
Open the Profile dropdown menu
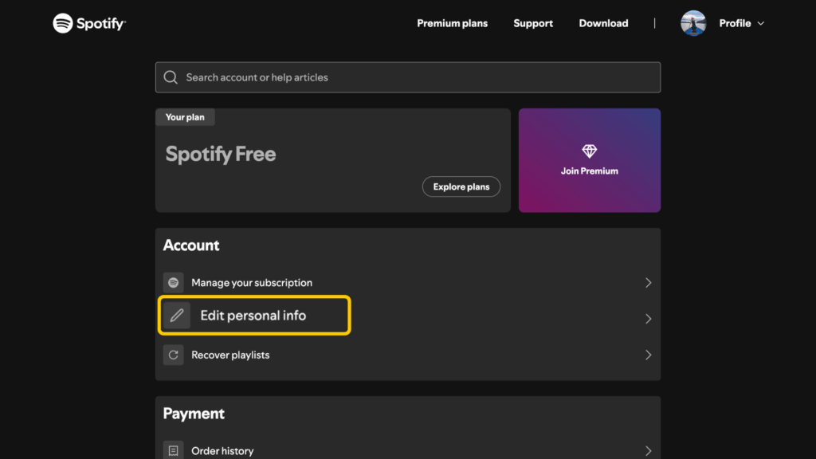742,23
